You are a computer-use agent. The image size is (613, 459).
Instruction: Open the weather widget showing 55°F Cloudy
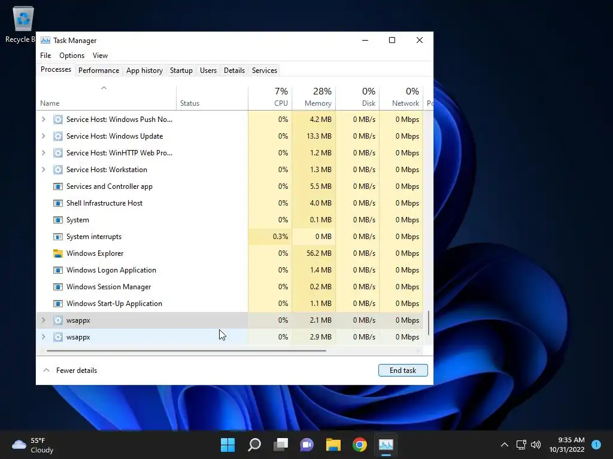[32, 445]
